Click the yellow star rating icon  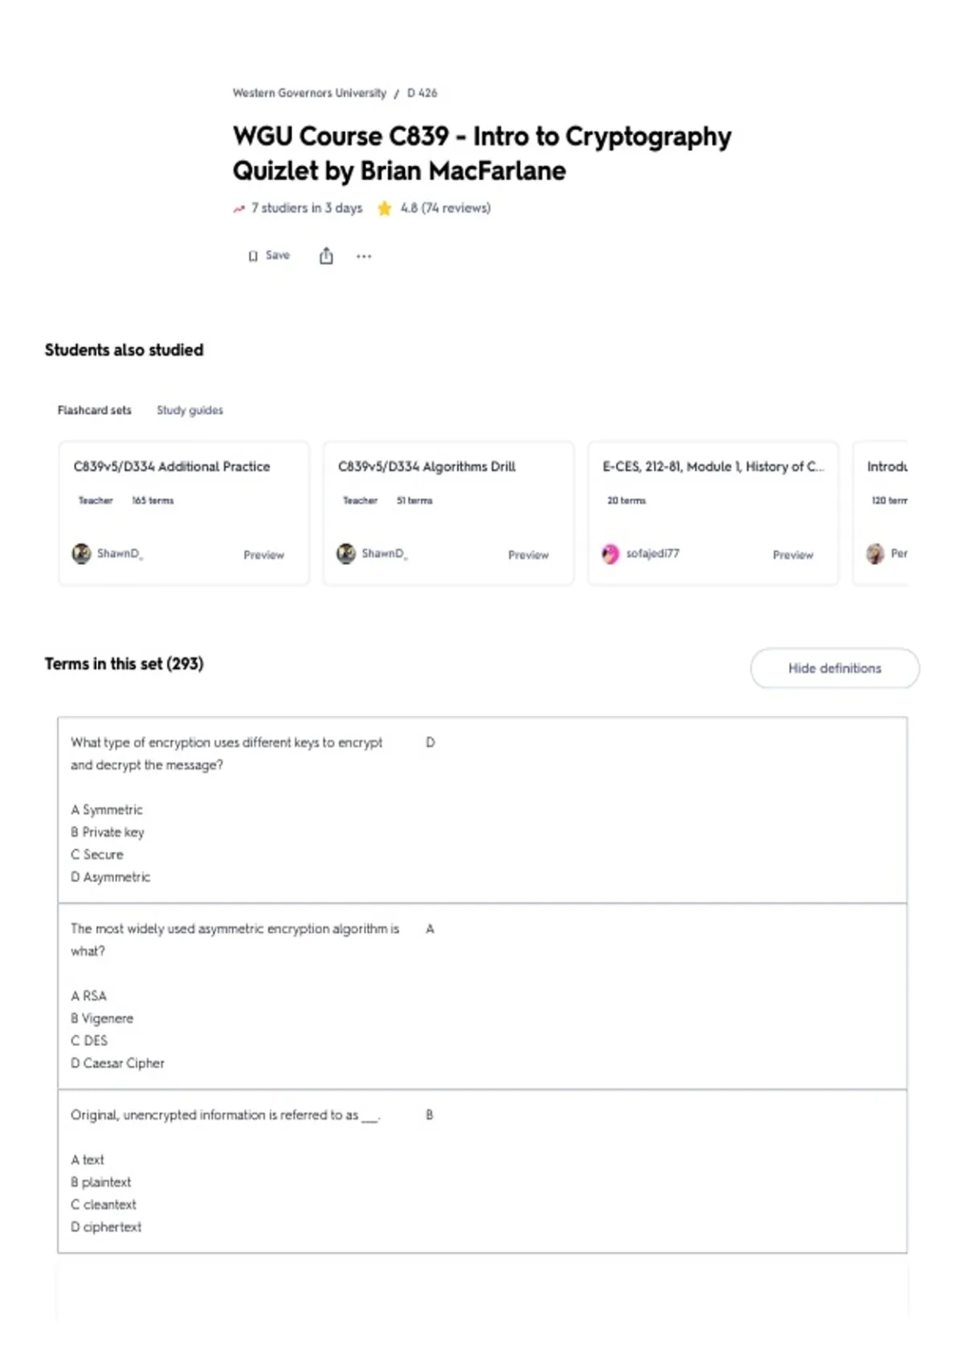(x=385, y=208)
